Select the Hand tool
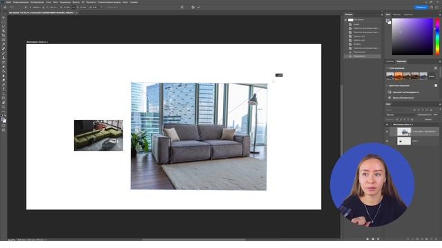The width and height of the screenshot is (442, 248). click(3, 103)
